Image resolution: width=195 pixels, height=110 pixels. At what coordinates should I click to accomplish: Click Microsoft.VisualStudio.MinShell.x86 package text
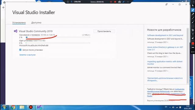coord(34,46)
